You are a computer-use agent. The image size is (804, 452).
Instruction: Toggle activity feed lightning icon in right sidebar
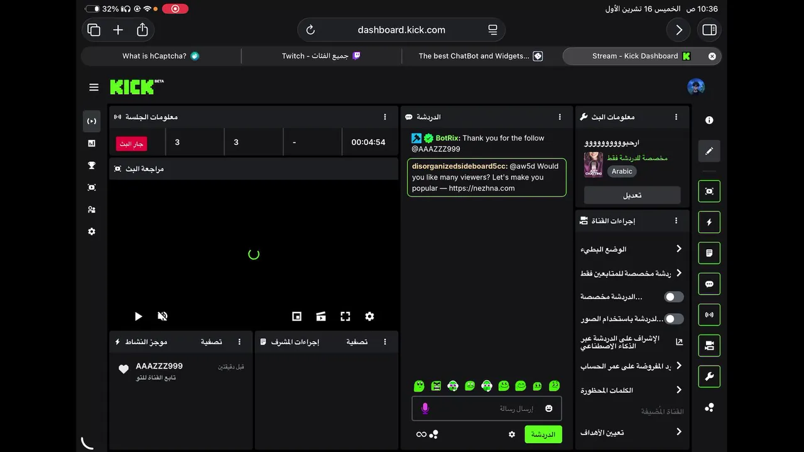click(x=709, y=222)
